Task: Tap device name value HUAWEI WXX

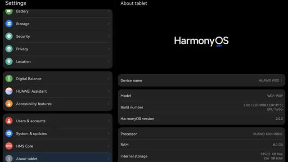Action: pos(269,81)
